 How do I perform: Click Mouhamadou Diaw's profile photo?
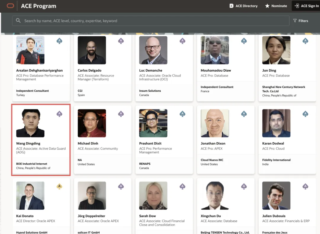215,50
